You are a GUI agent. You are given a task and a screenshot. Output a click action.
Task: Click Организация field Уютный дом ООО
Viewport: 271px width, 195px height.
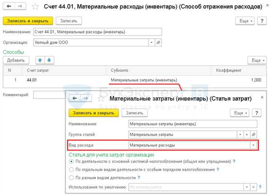pos(91,42)
